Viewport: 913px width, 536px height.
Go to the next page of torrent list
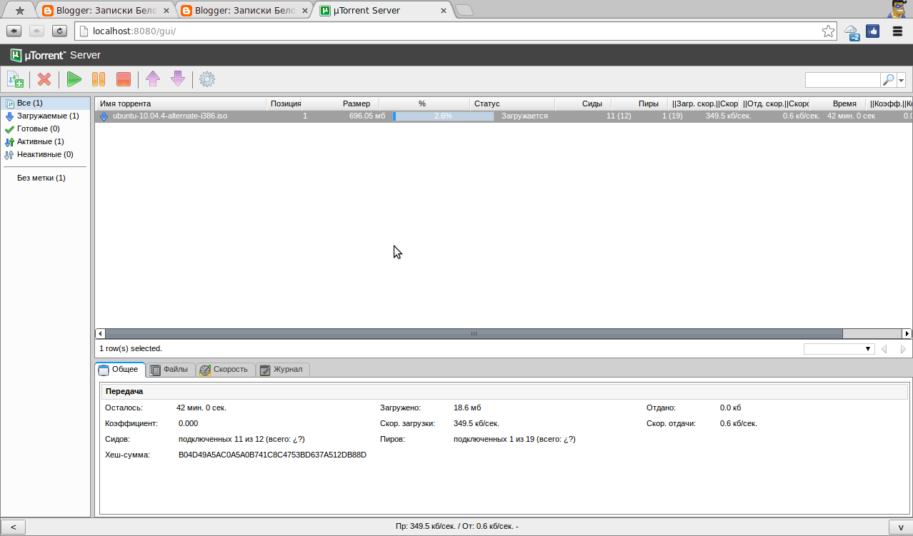[x=903, y=349]
